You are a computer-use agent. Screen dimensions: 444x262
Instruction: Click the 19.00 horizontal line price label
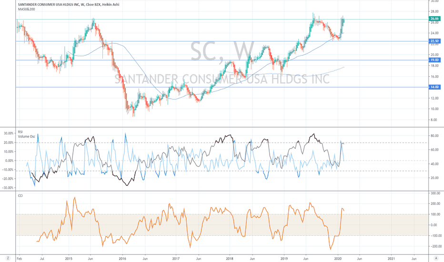tap(434, 60)
